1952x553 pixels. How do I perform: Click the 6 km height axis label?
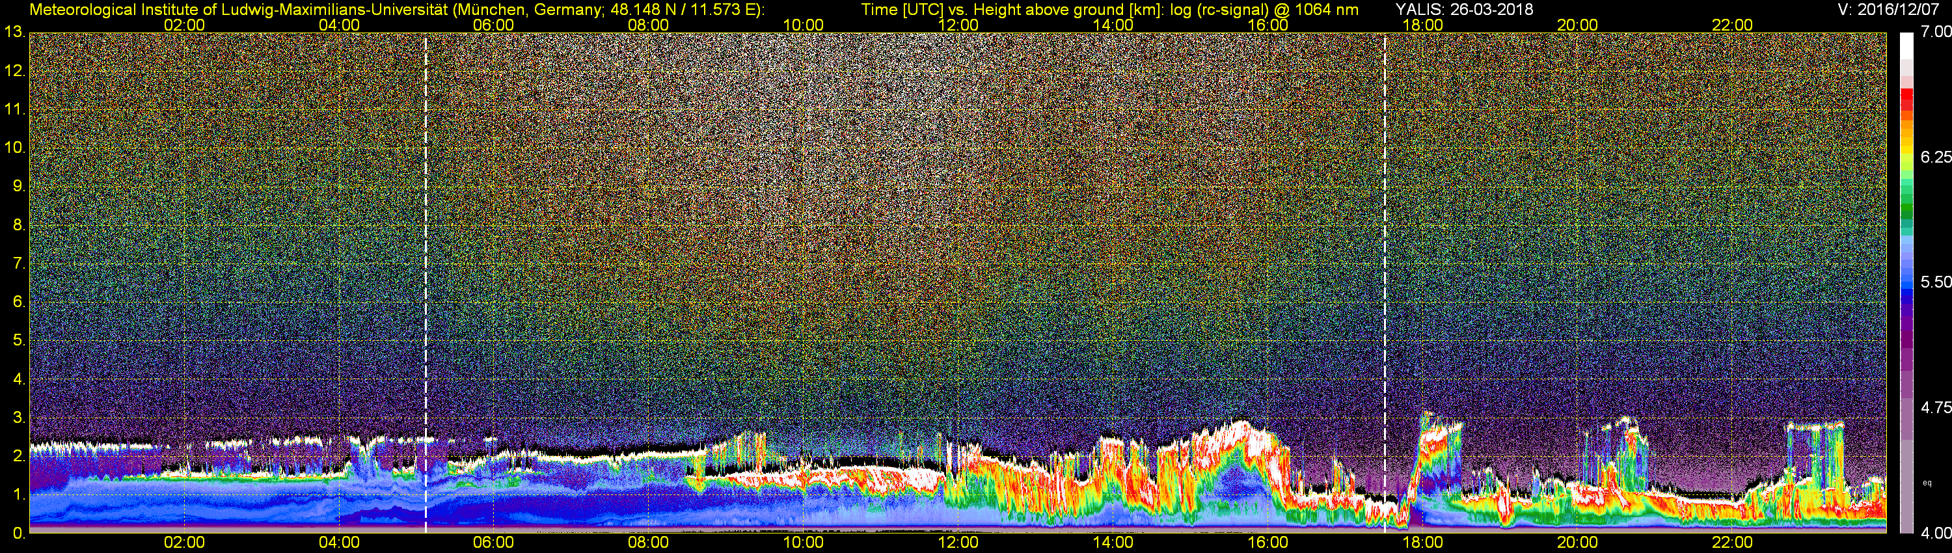[x=19, y=303]
